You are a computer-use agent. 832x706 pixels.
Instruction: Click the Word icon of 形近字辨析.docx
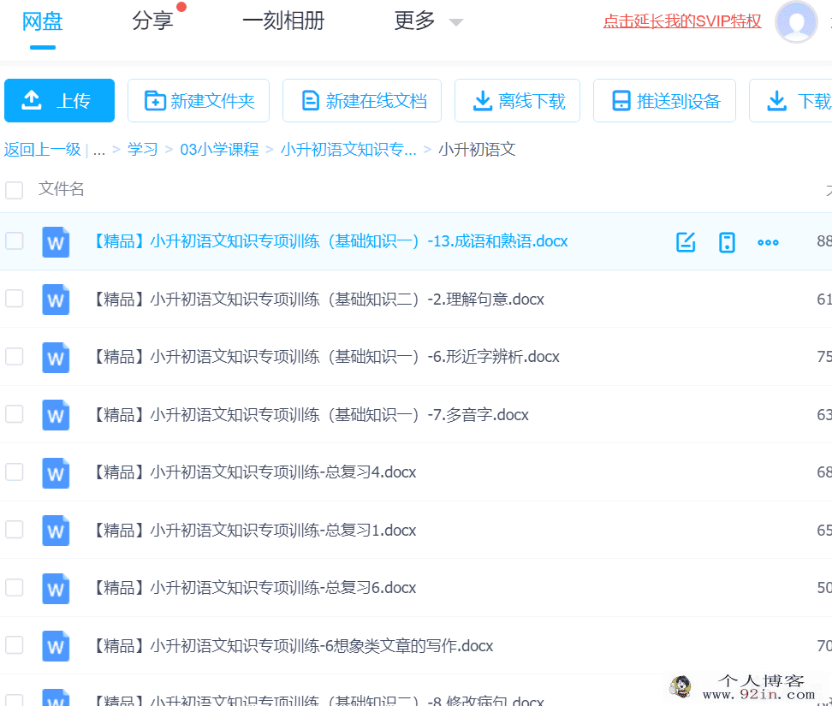(x=56, y=358)
